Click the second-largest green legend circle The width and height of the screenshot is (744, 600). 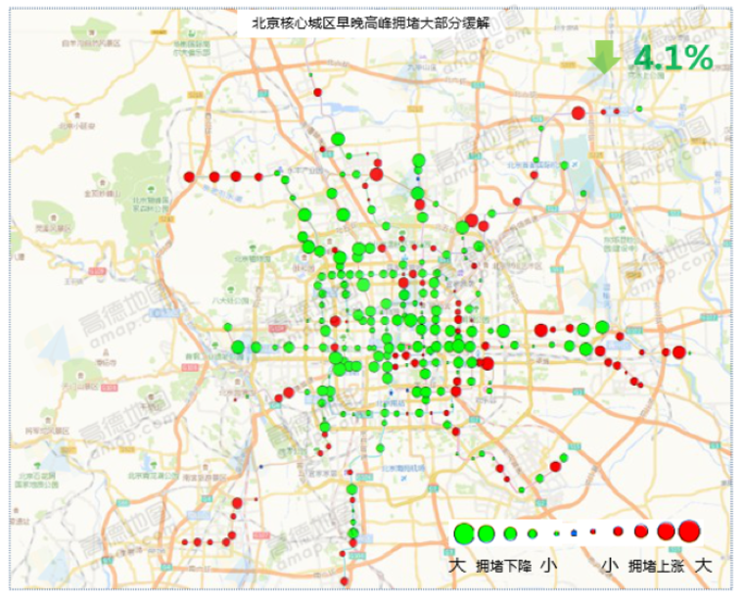pos(487,533)
